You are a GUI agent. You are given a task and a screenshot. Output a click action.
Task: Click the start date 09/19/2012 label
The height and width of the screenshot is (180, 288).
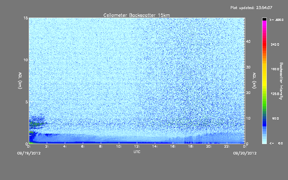point(29,153)
